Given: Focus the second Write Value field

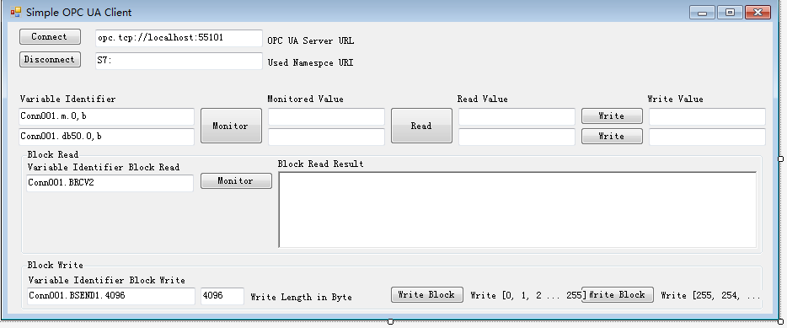Looking at the screenshot, I should 707,137.
